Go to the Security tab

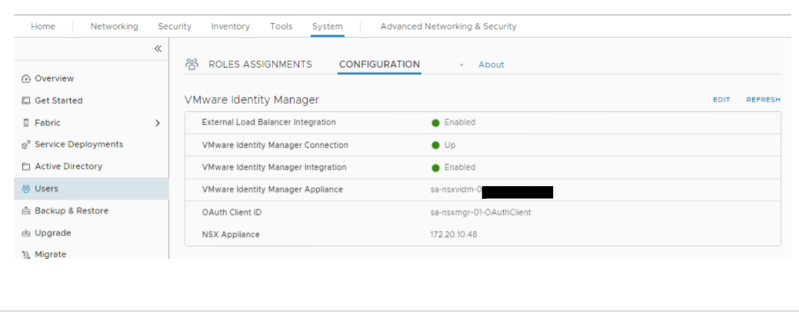174,27
